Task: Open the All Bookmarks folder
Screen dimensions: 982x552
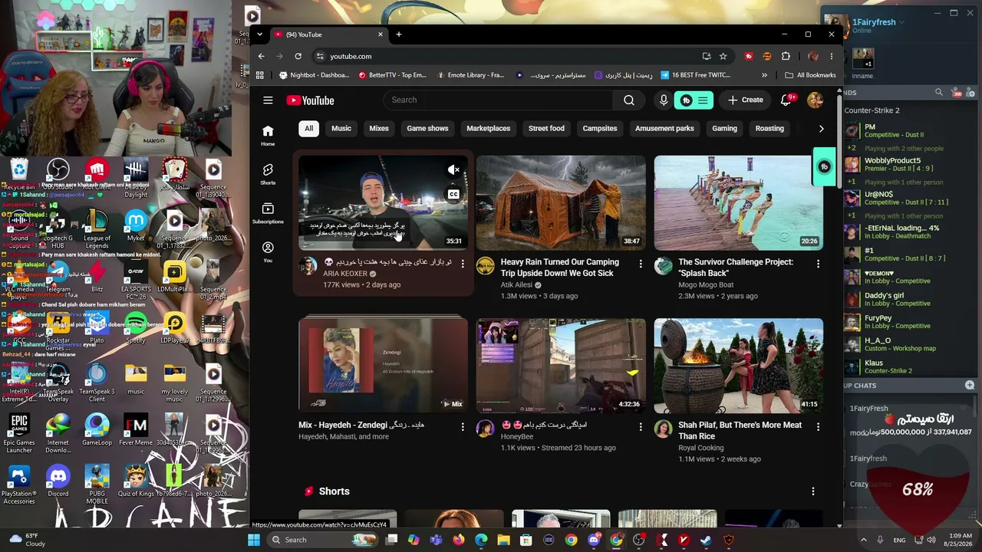Action: (x=810, y=75)
